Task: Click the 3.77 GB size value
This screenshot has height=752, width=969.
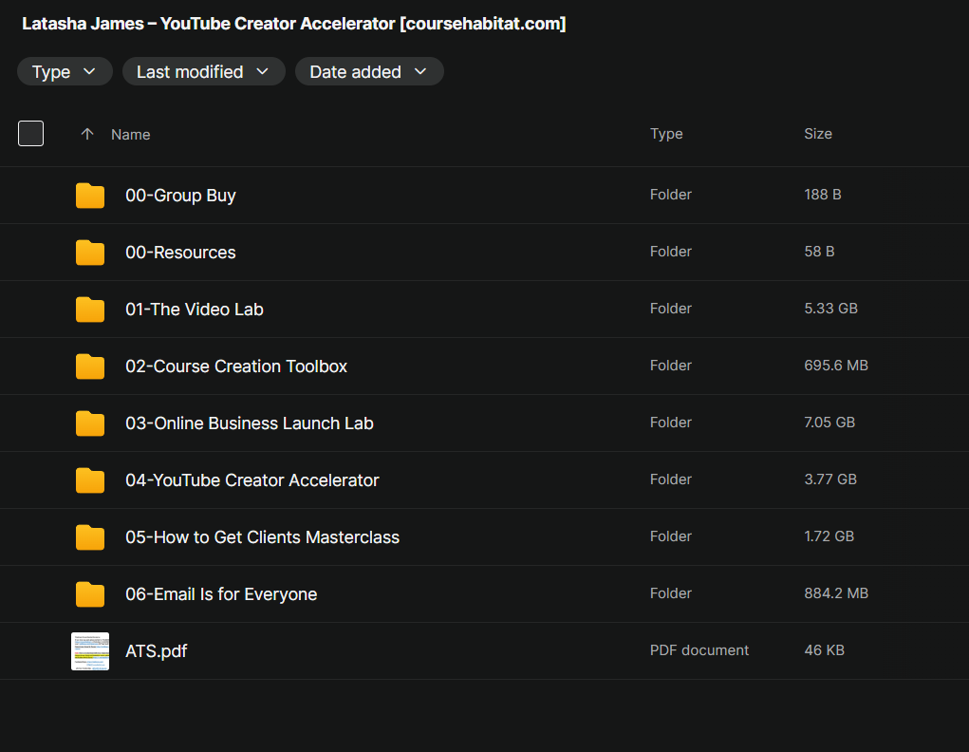Action: coord(829,479)
